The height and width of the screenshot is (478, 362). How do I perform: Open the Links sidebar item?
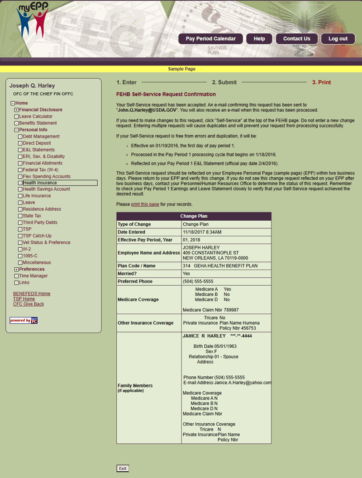pos(24,283)
